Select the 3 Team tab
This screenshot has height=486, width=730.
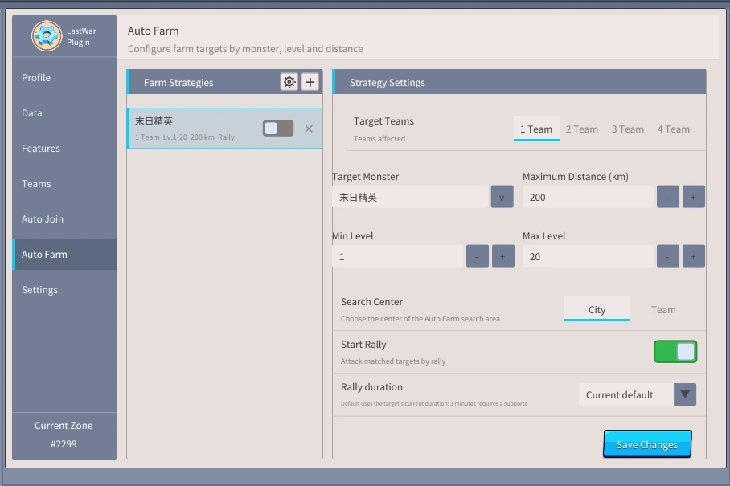click(x=628, y=129)
